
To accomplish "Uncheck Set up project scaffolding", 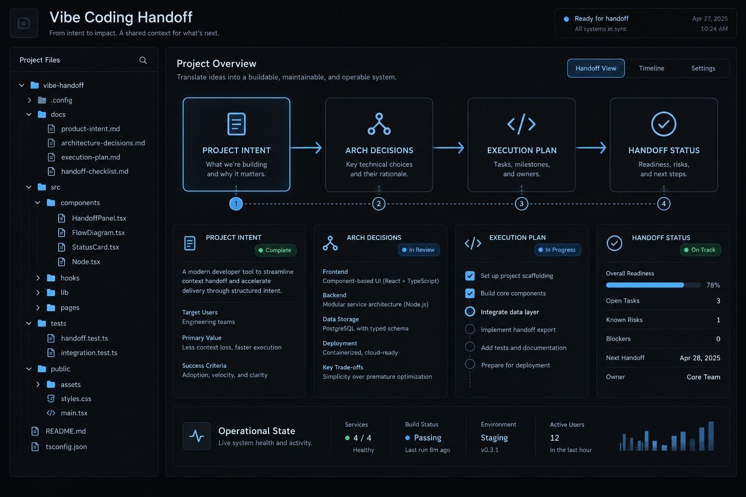I will click(x=470, y=276).
